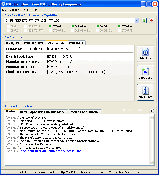Image resolution: width=159 pixels, height=175 pixels.
Task: Open Drive Capabilities On This Disc tab
Action: [x=43, y=112]
